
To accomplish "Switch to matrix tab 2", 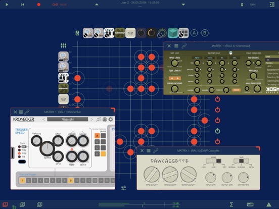I will tap(22, 204).
